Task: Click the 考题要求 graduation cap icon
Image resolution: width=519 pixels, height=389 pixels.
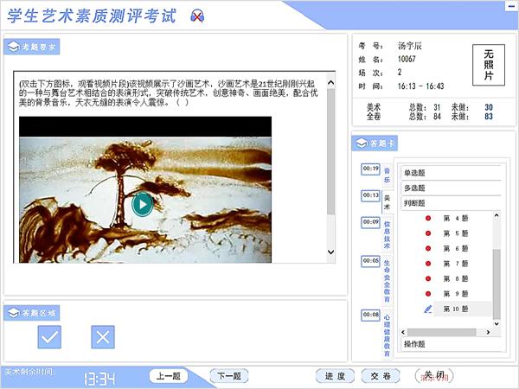Action: tap(13, 46)
